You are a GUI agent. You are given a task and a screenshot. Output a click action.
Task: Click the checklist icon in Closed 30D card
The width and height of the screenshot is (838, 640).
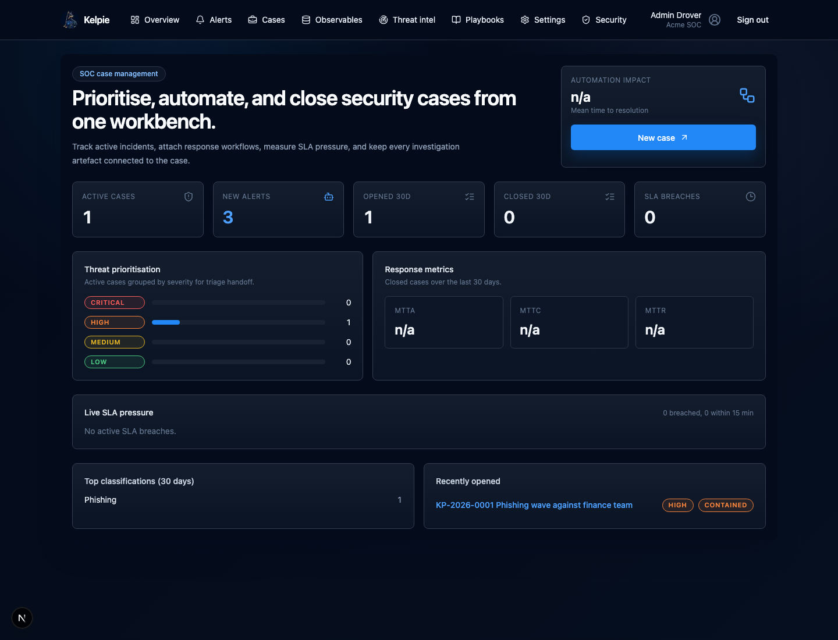[610, 197]
